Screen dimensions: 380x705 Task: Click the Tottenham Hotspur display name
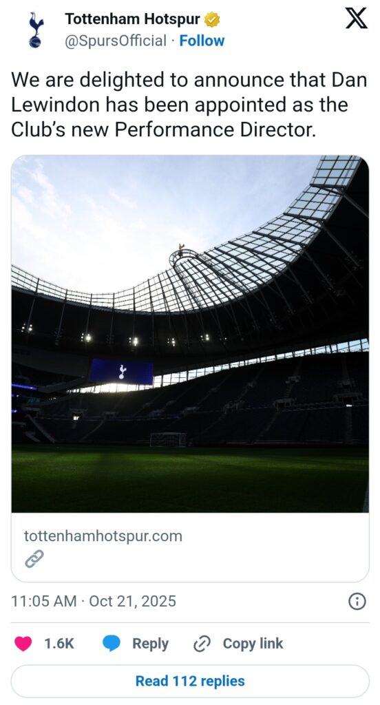[132, 19]
